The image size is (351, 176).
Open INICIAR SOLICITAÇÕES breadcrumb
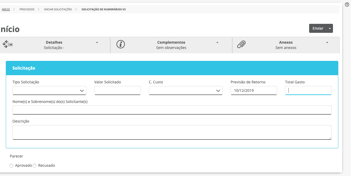(58, 9)
